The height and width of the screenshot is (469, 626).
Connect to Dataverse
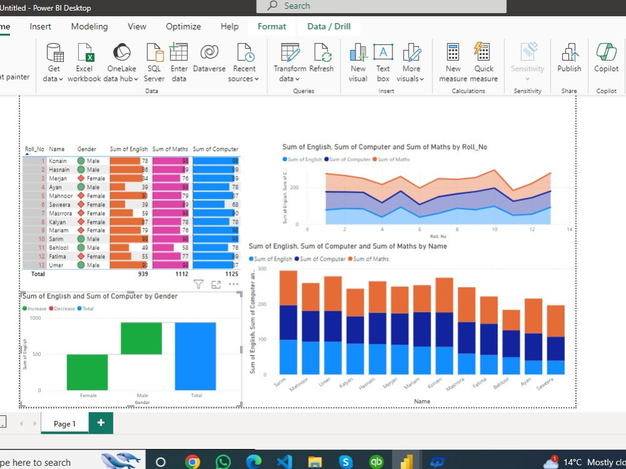click(209, 61)
